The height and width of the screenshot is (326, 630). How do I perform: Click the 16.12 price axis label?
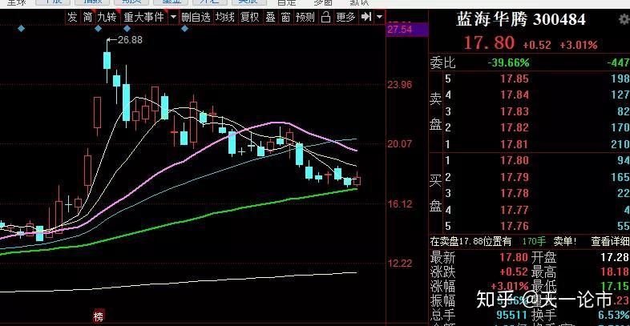(400, 204)
